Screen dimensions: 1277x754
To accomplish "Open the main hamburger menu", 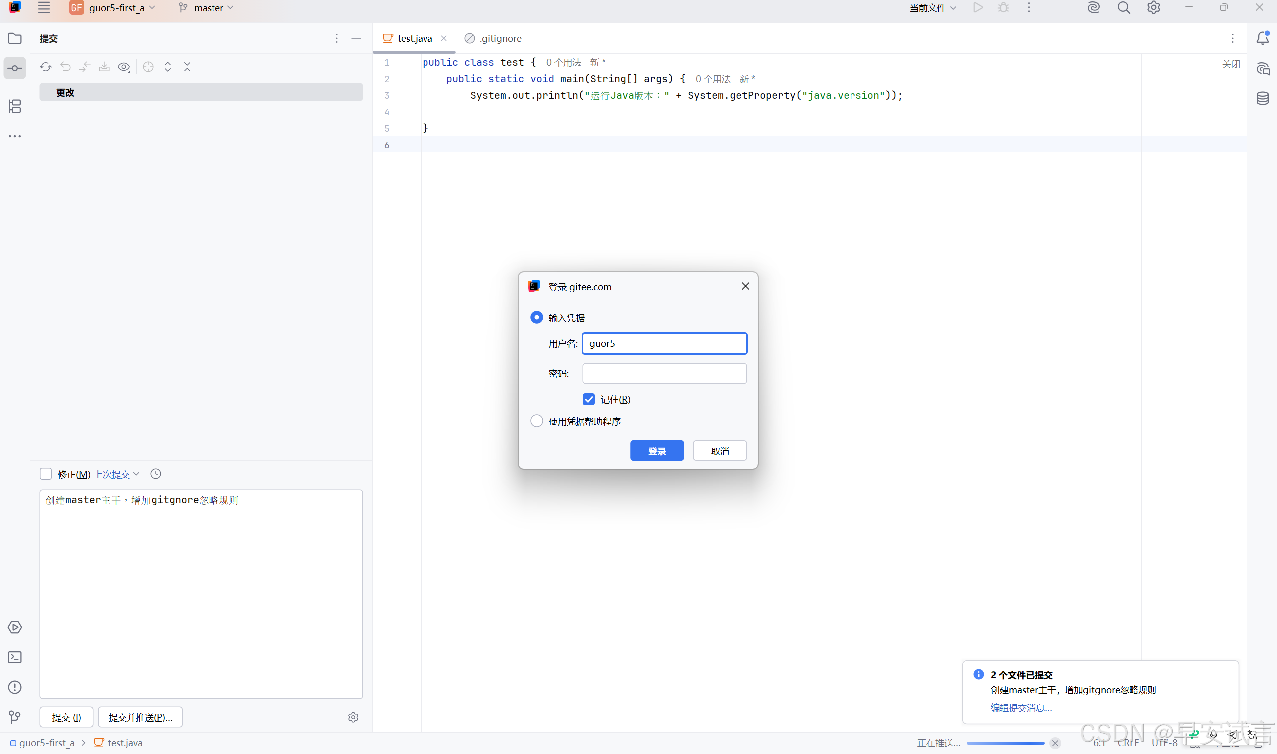I will click(x=44, y=7).
